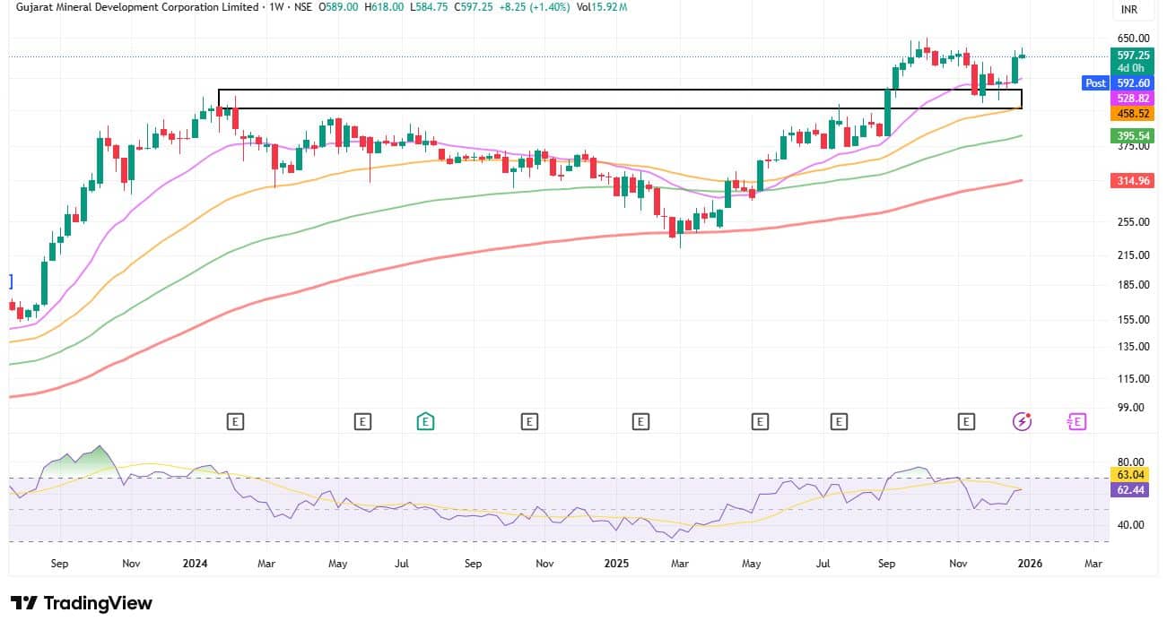
Task: Open the earnings marker at Nov 2025
Action: click(966, 420)
